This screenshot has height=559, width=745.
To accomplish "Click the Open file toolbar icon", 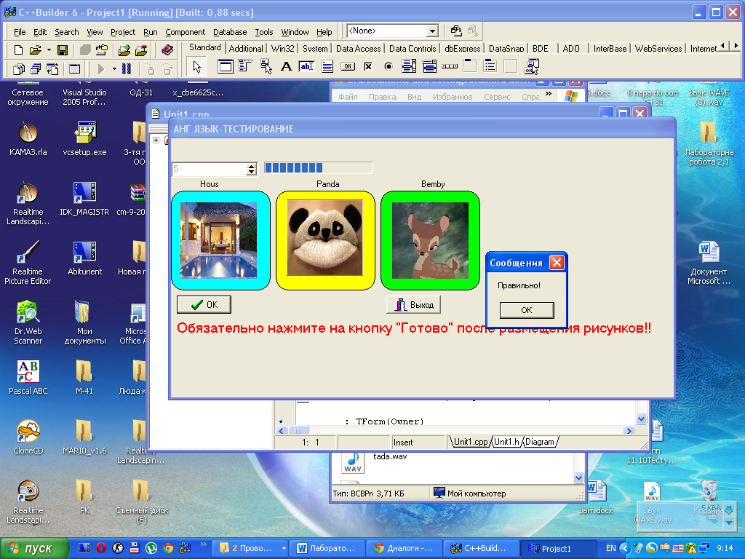I will click(x=36, y=50).
